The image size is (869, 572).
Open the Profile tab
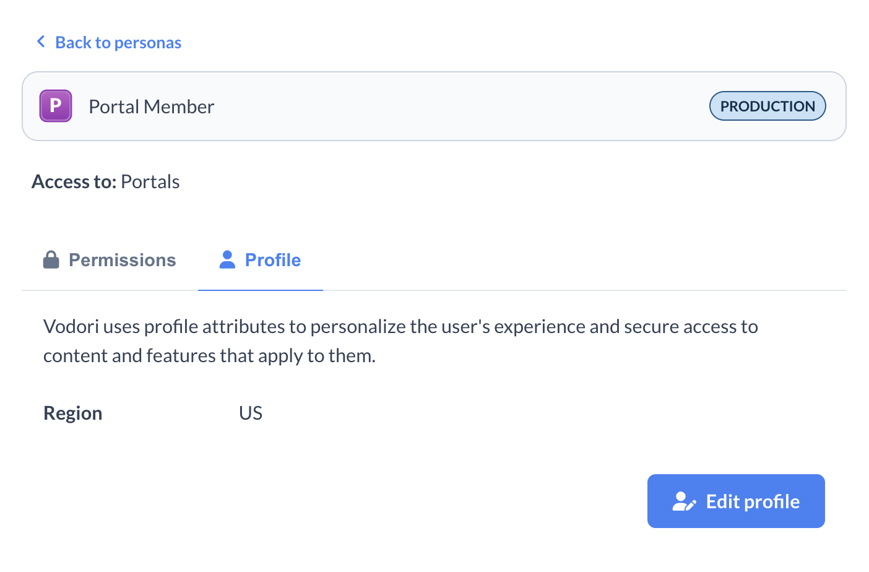point(272,260)
